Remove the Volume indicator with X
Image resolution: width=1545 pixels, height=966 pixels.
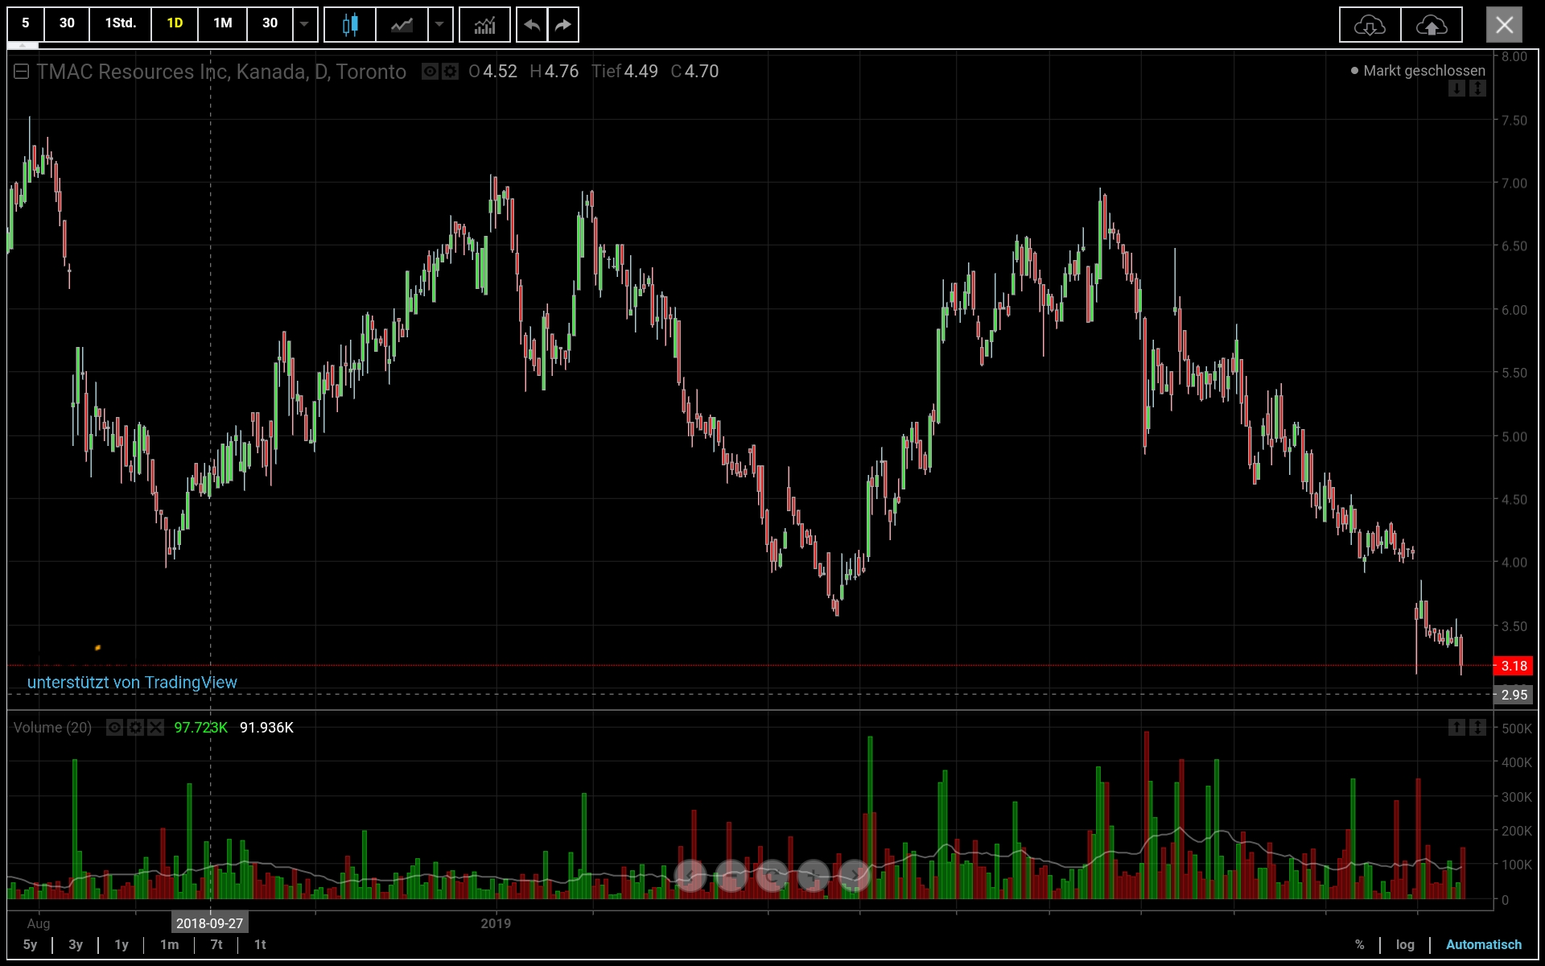pos(155,728)
